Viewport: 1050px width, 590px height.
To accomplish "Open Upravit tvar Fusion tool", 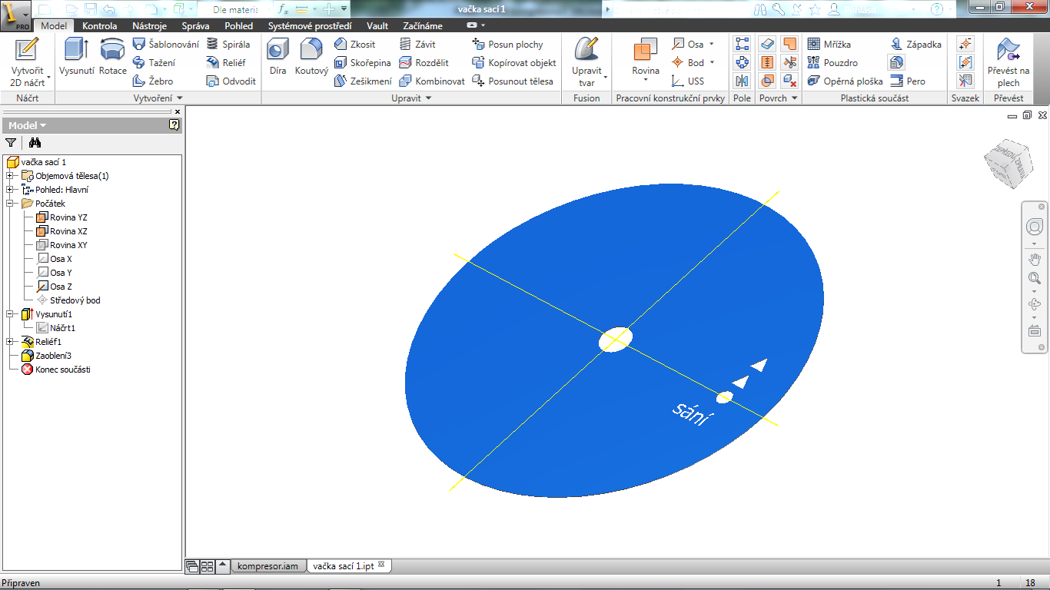I will (x=587, y=61).
